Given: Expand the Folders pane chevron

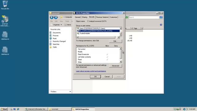Looking at the screenshot, I should (x=70, y=92).
